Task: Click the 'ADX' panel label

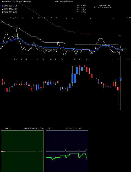Action: (x=50, y=129)
